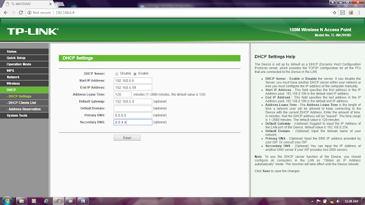Click the 150M Wireless N Access Point text
This screenshot has height=205, width=365.
[x=321, y=30]
